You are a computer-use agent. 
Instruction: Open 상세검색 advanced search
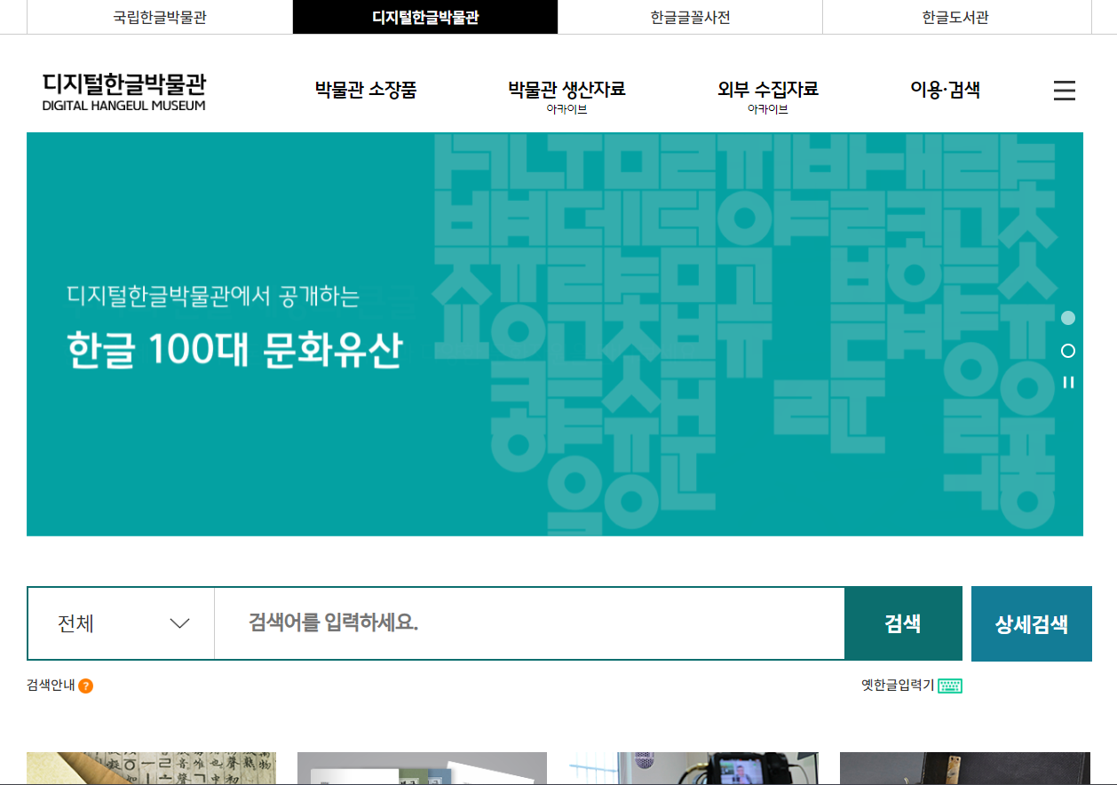[1031, 623]
